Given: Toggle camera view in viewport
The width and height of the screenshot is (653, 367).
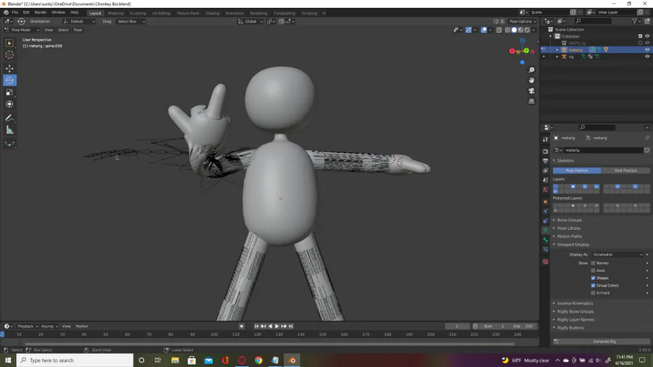Looking at the screenshot, I should (x=531, y=91).
